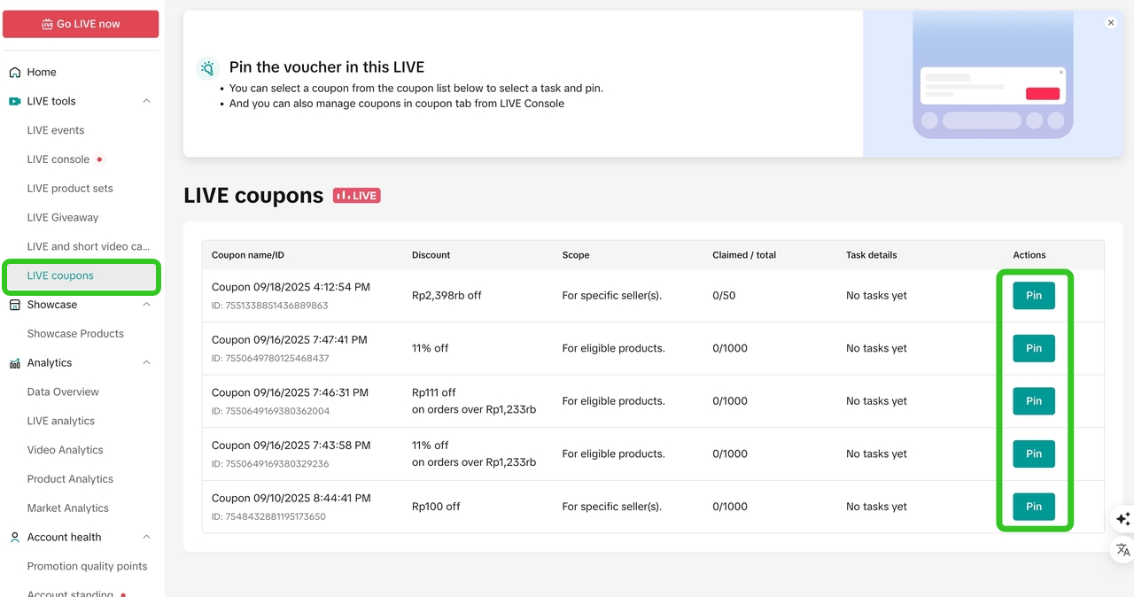Click the Showcase shop icon
This screenshot has height=597, width=1134.
click(x=15, y=305)
